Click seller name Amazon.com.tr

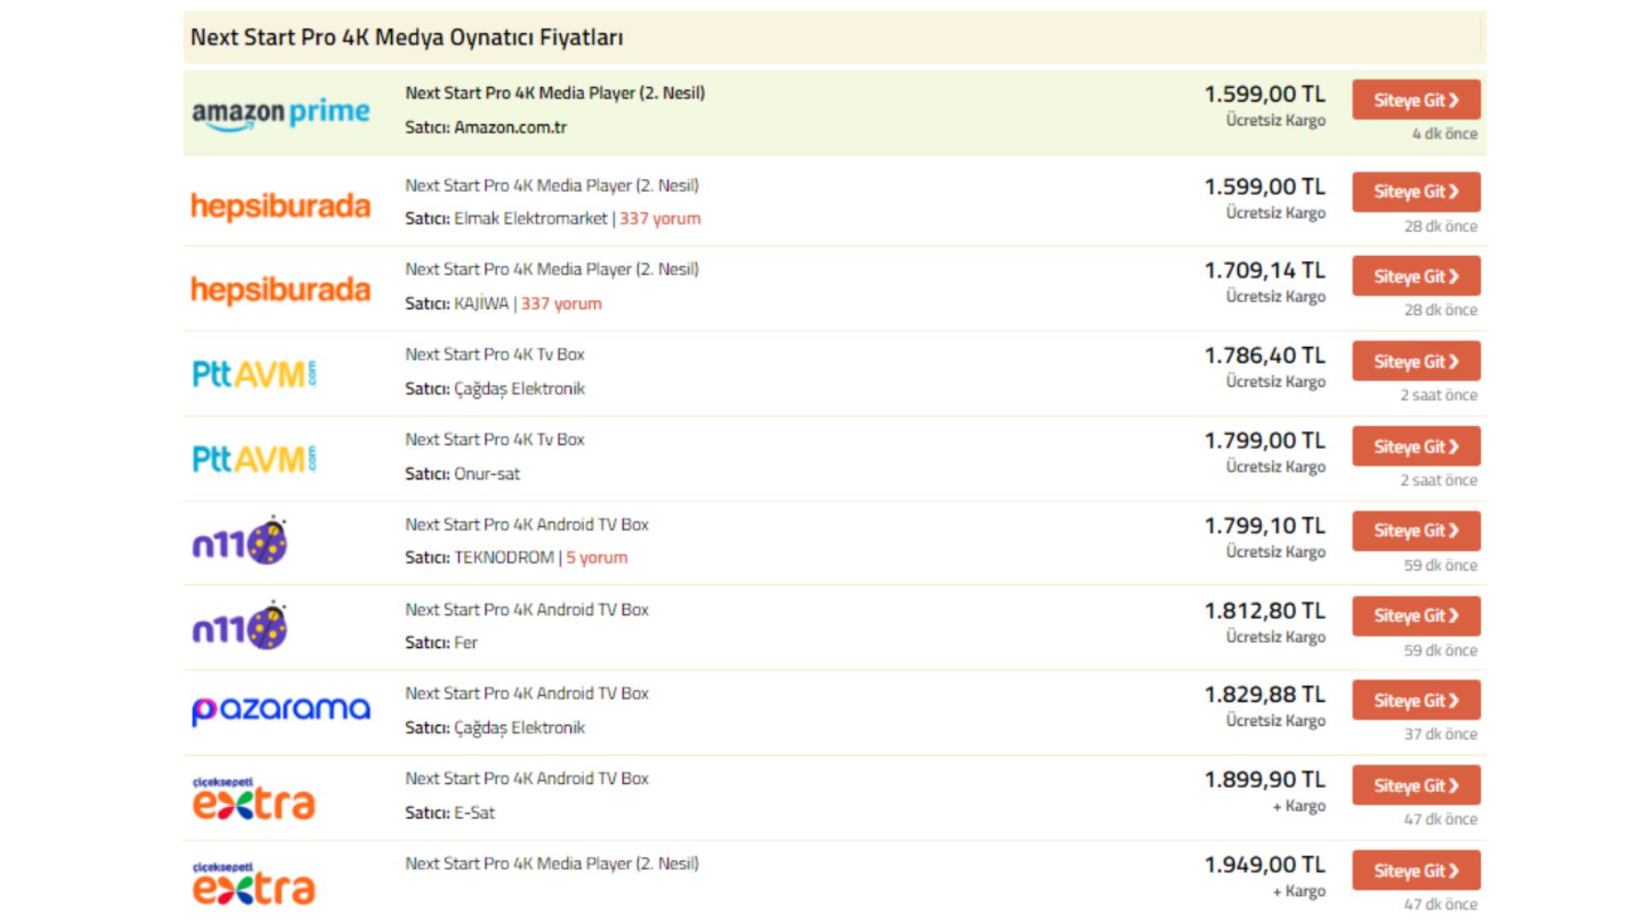pos(511,127)
